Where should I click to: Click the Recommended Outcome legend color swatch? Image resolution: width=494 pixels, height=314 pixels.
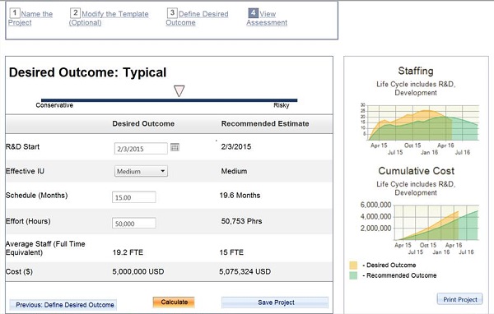pyautogui.click(x=353, y=275)
